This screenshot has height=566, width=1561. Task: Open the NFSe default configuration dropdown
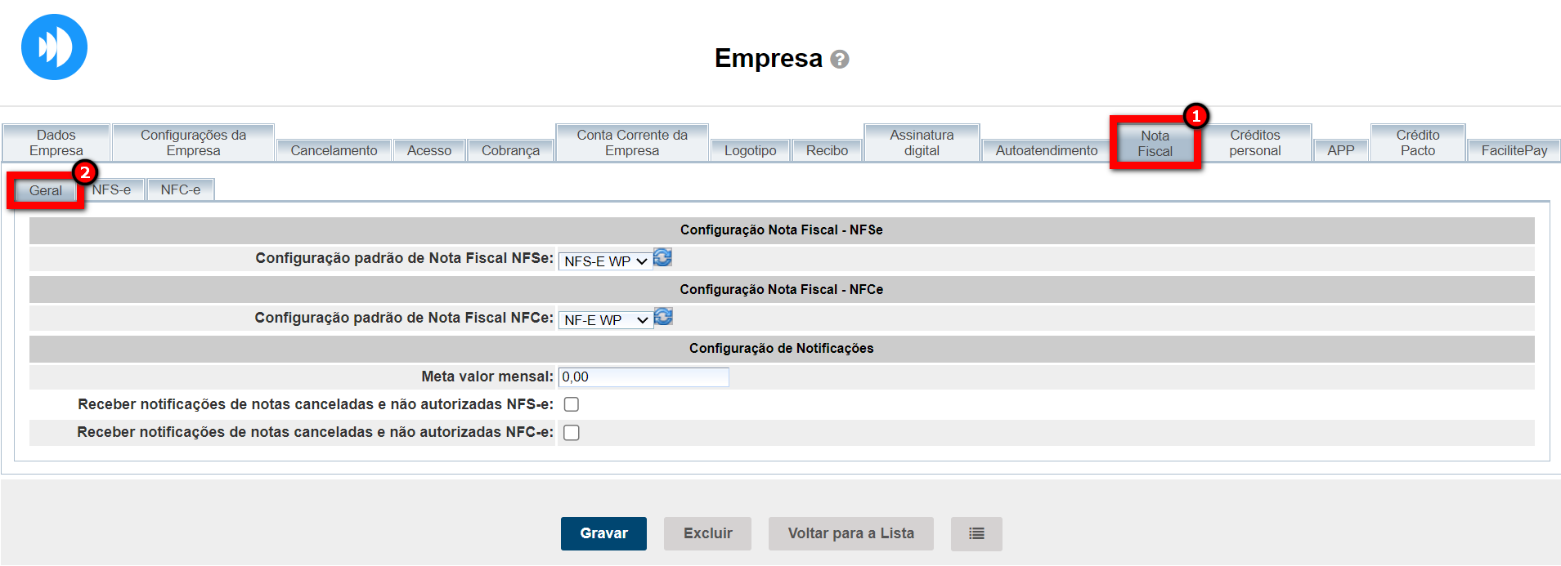coord(605,261)
